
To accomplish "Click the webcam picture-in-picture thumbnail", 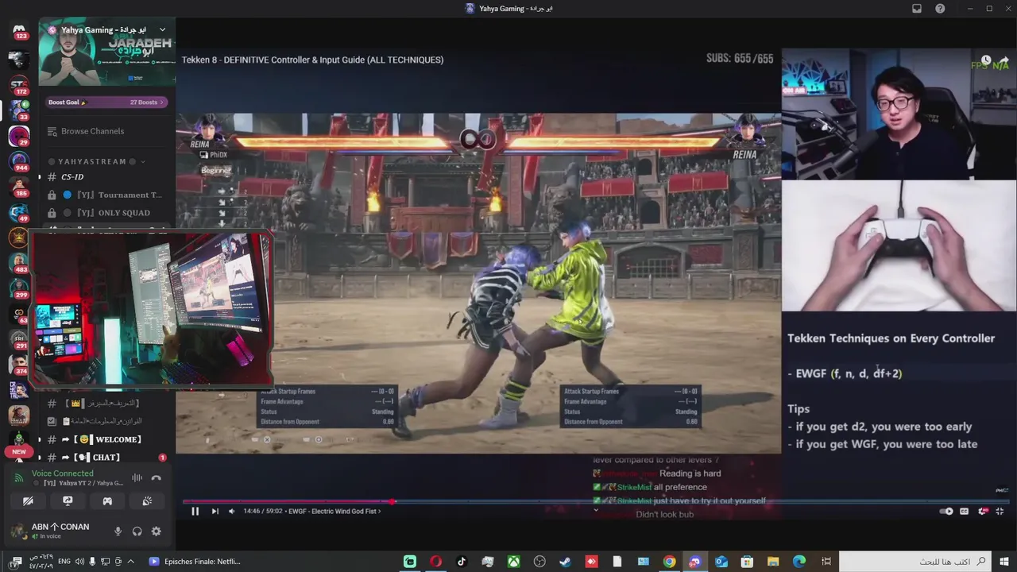I will (151, 310).
